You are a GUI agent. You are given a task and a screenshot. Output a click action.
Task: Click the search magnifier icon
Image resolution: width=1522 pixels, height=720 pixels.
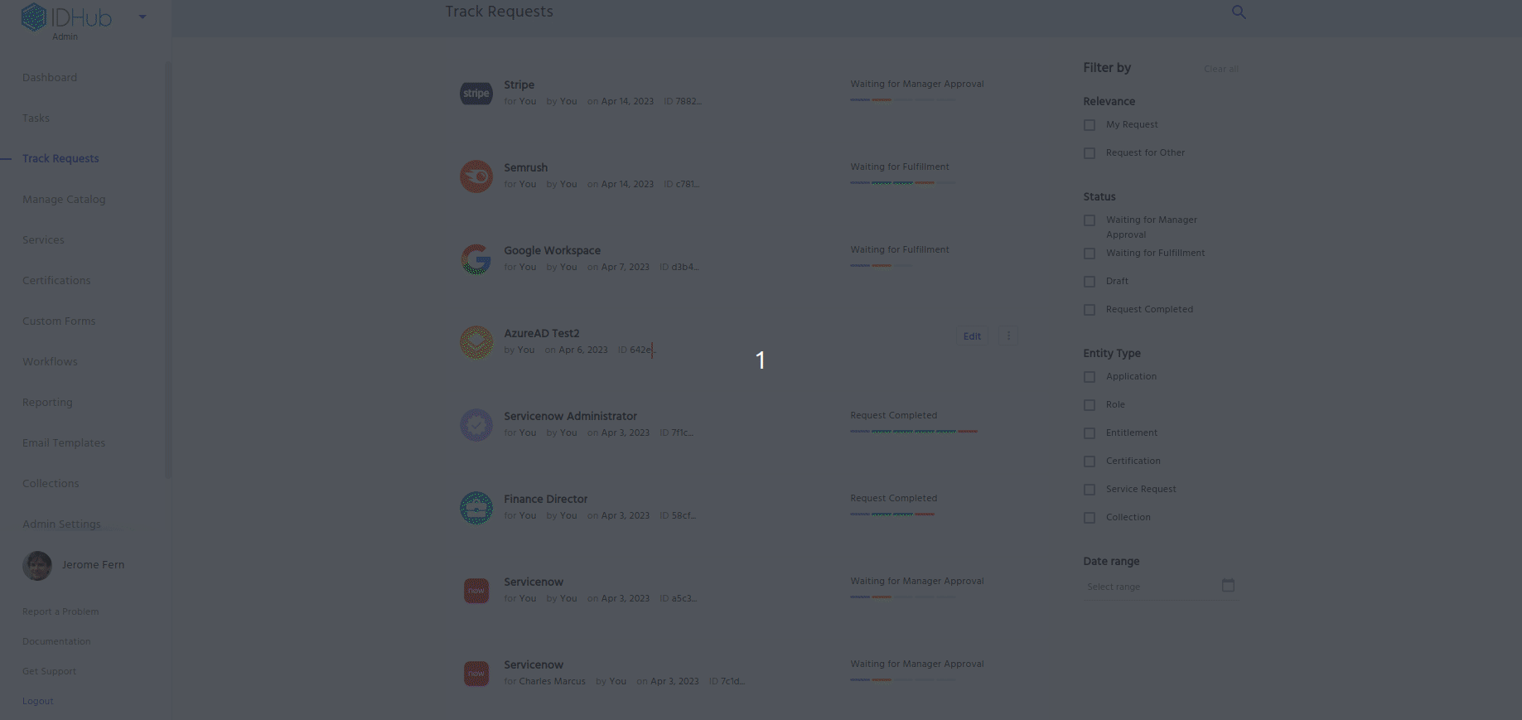[x=1239, y=12]
